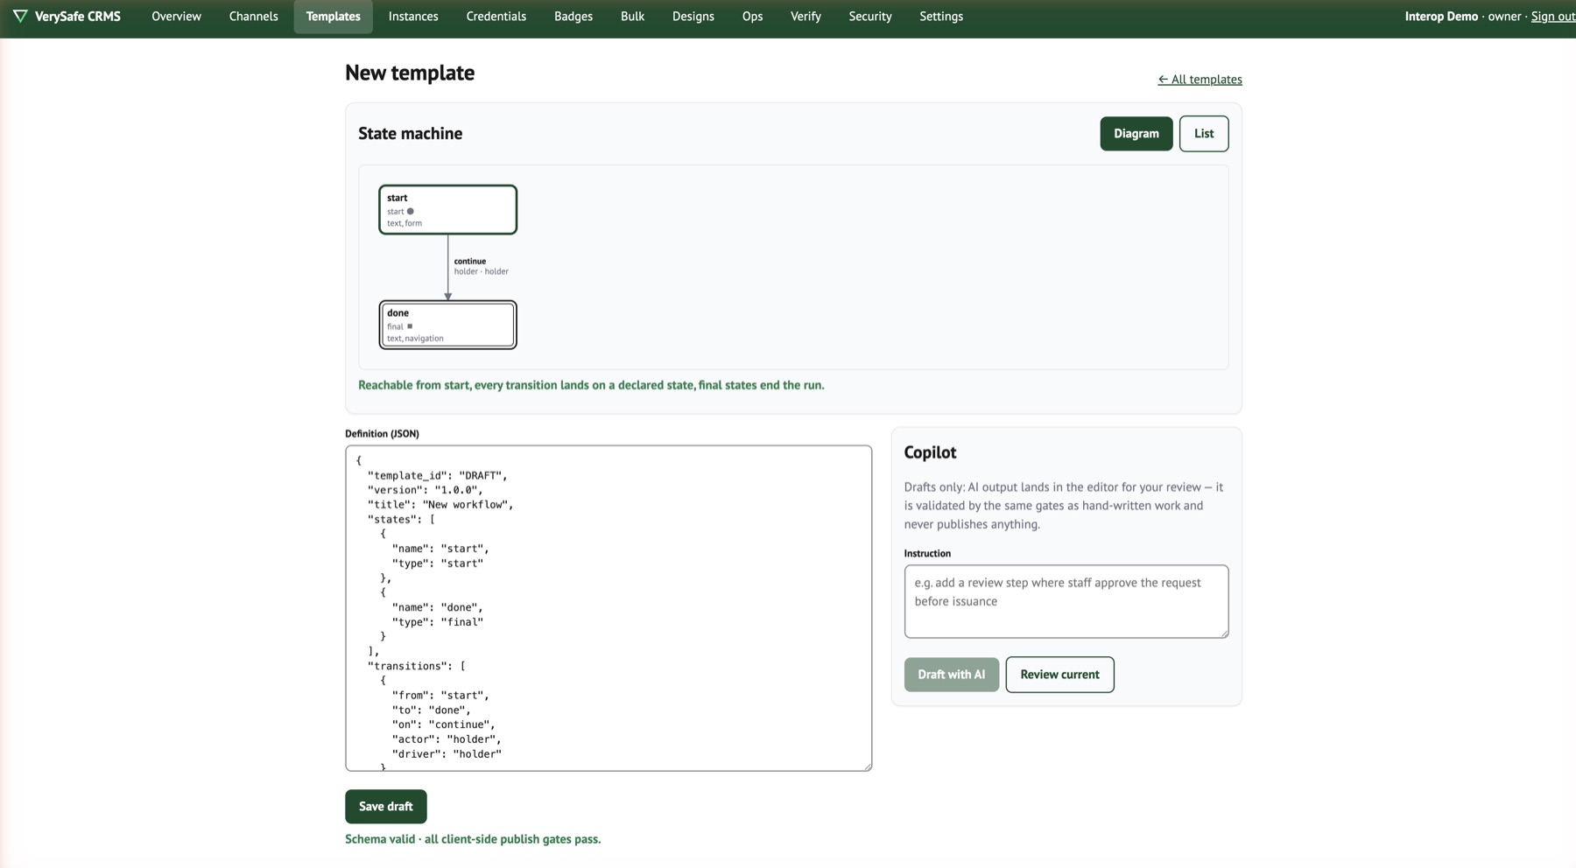This screenshot has width=1576, height=868.
Task: Switch state machine to List view
Action: (1203, 133)
